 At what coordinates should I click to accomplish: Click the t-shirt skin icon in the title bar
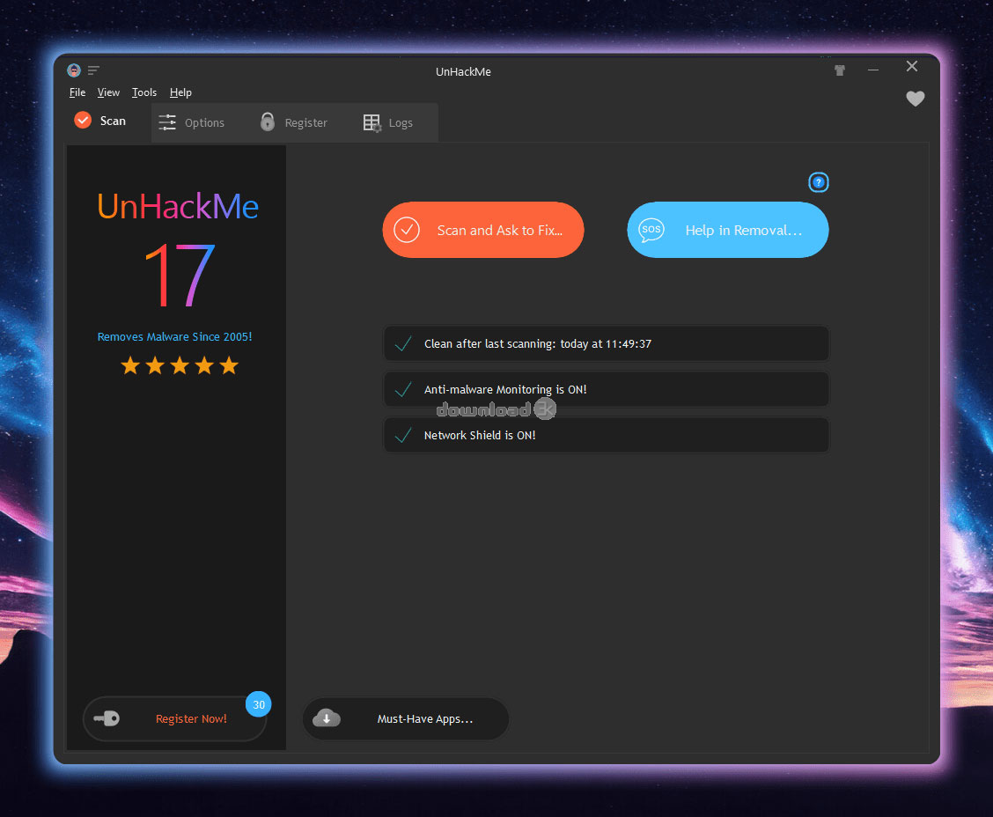840,70
